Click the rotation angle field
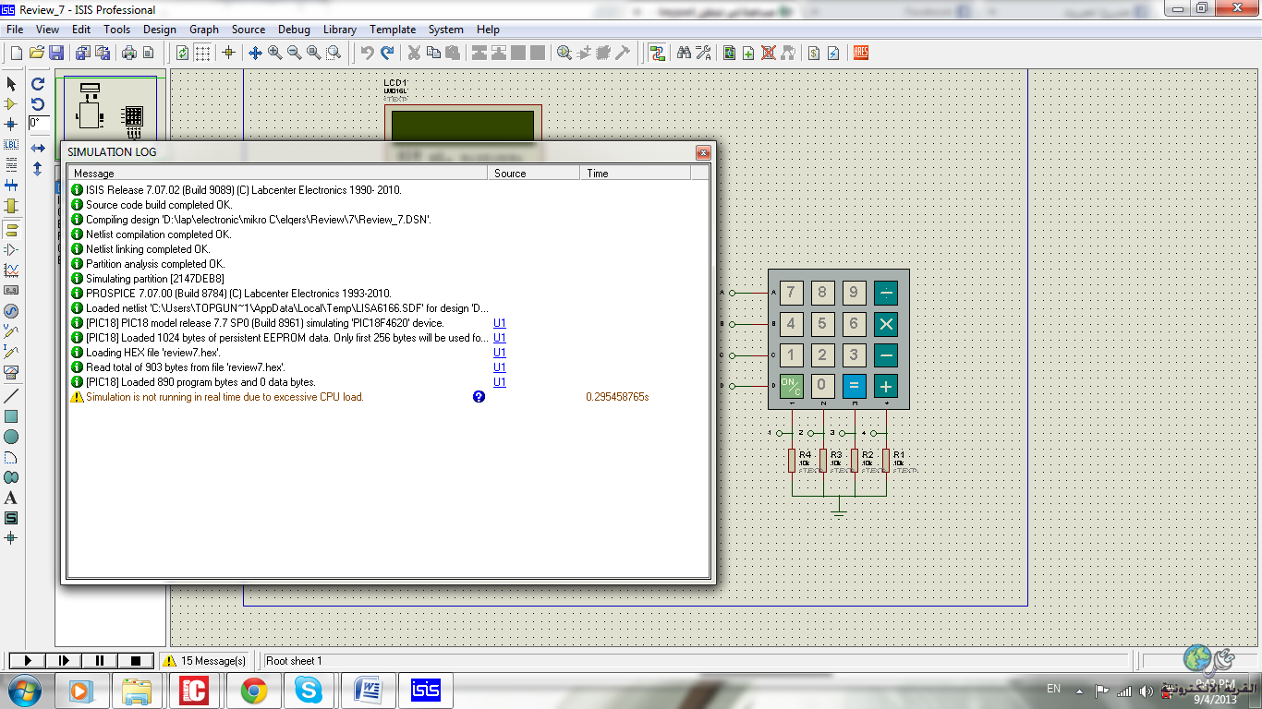This screenshot has width=1262, height=709. (x=39, y=123)
